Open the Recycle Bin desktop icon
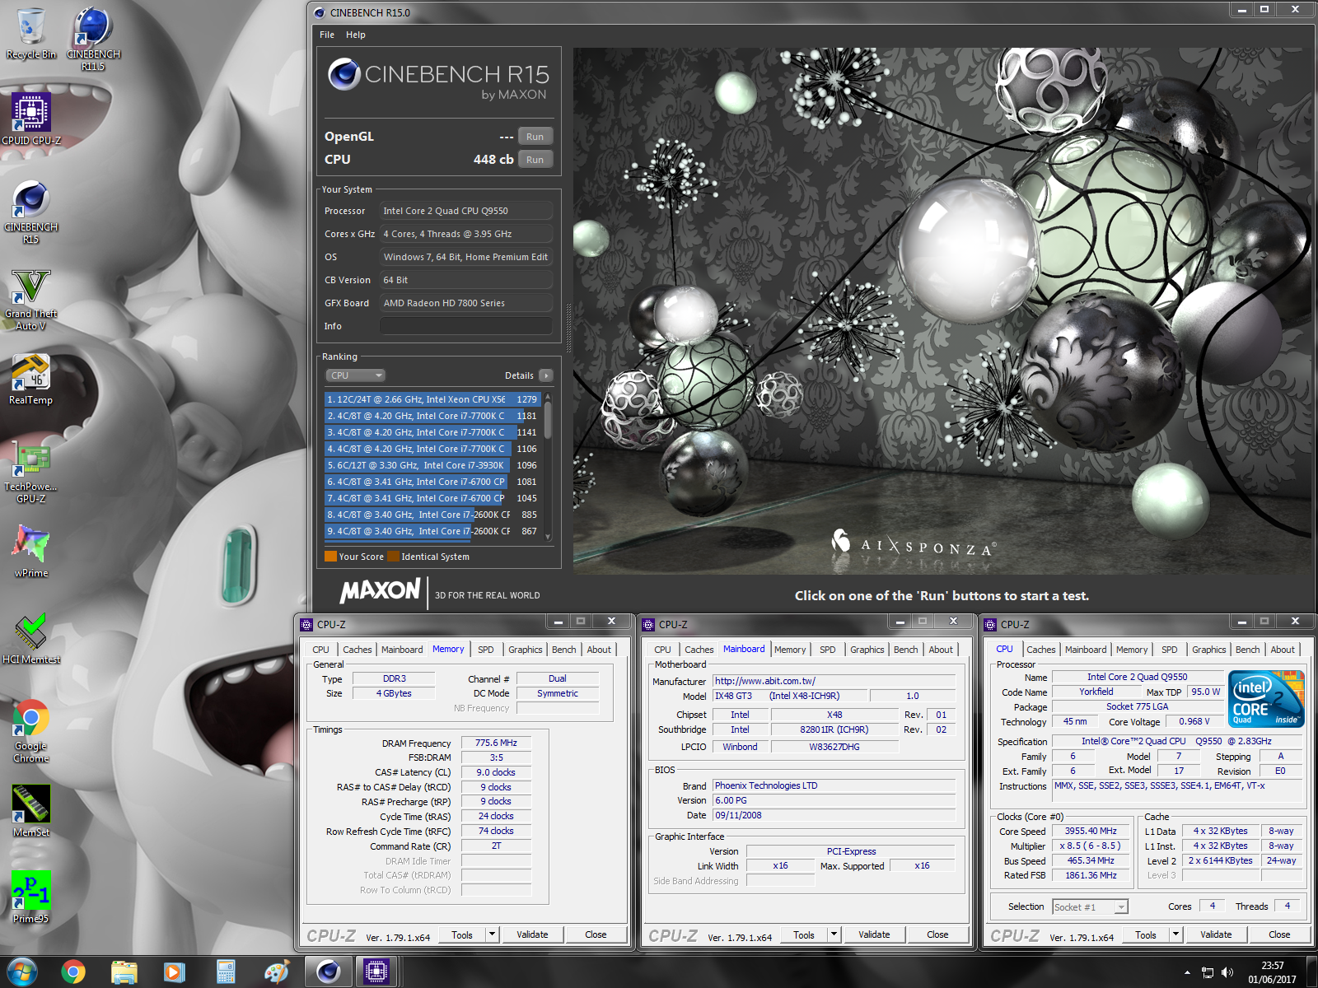The height and width of the screenshot is (988, 1318). (31, 33)
